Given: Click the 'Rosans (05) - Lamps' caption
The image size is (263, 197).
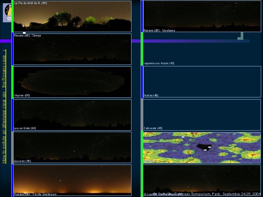Looking at the screenshot, I should [x=27, y=35].
